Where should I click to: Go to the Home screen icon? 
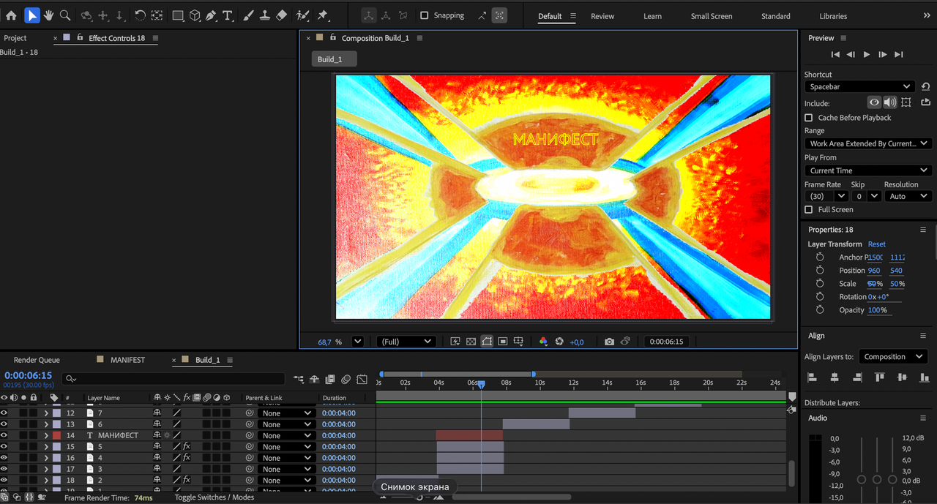pos(11,15)
